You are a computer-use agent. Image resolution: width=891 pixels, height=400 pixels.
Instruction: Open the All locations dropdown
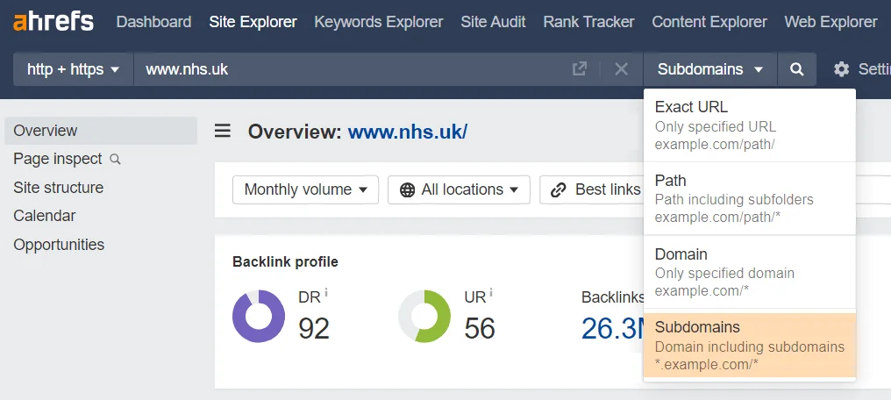[x=460, y=189]
